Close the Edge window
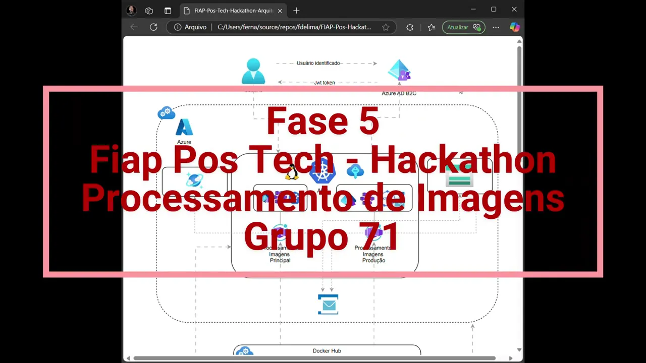 (514, 9)
